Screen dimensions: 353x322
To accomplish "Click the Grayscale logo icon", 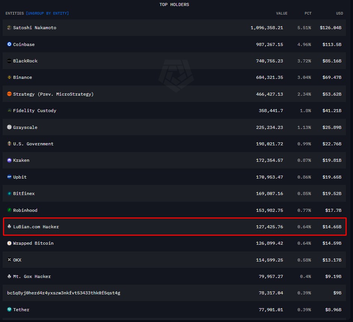I will [x=9, y=127].
